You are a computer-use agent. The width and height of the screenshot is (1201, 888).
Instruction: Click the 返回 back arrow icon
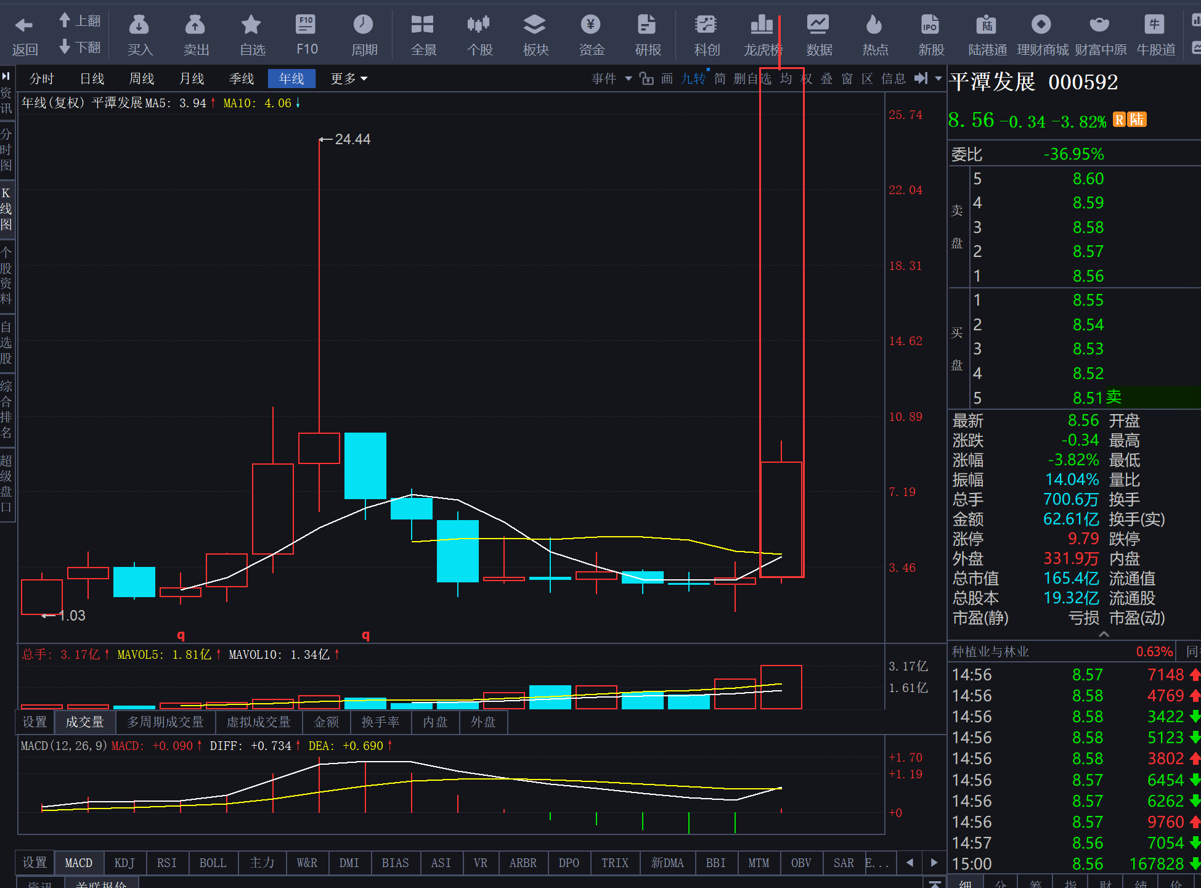tap(25, 25)
